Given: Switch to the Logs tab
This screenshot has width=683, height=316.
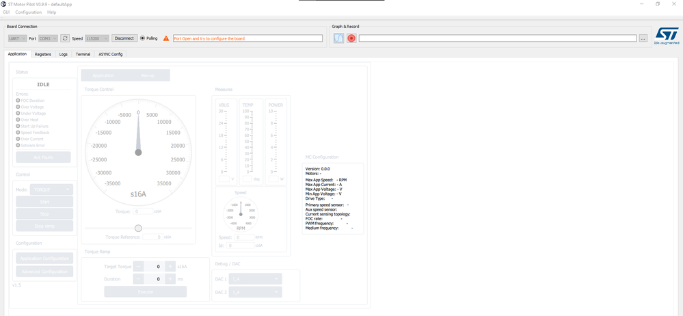Looking at the screenshot, I should (63, 55).
